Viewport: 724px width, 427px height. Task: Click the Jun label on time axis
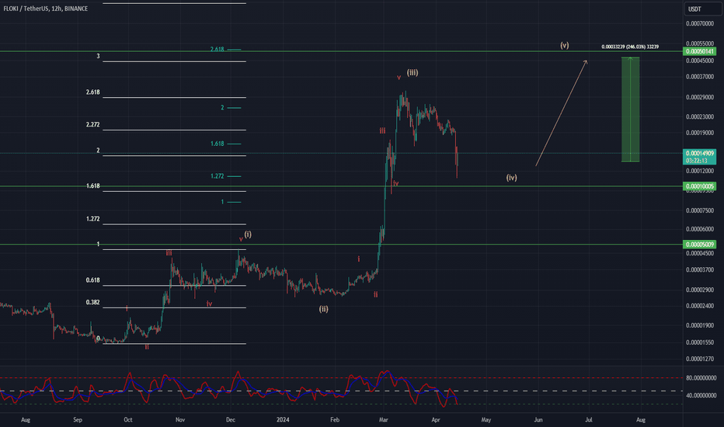click(538, 419)
